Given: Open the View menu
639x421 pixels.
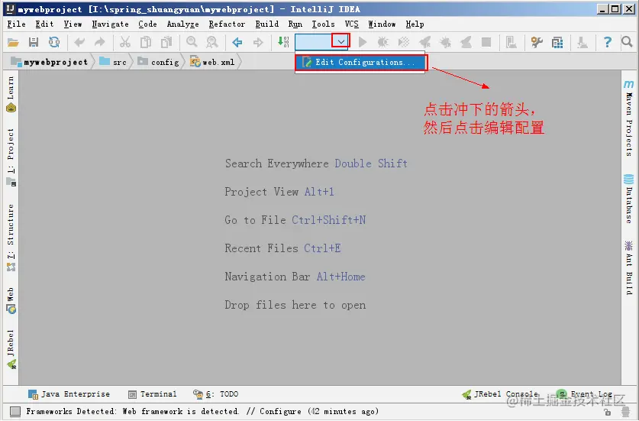Looking at the screenshot, I should [73, 24].
